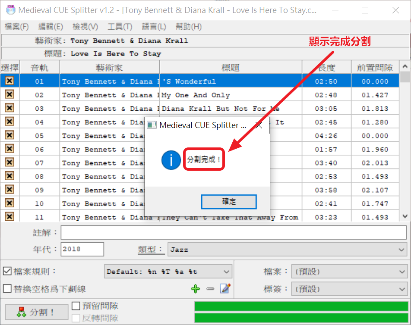Uncheck the selection box for track 10

coord(9,203)
